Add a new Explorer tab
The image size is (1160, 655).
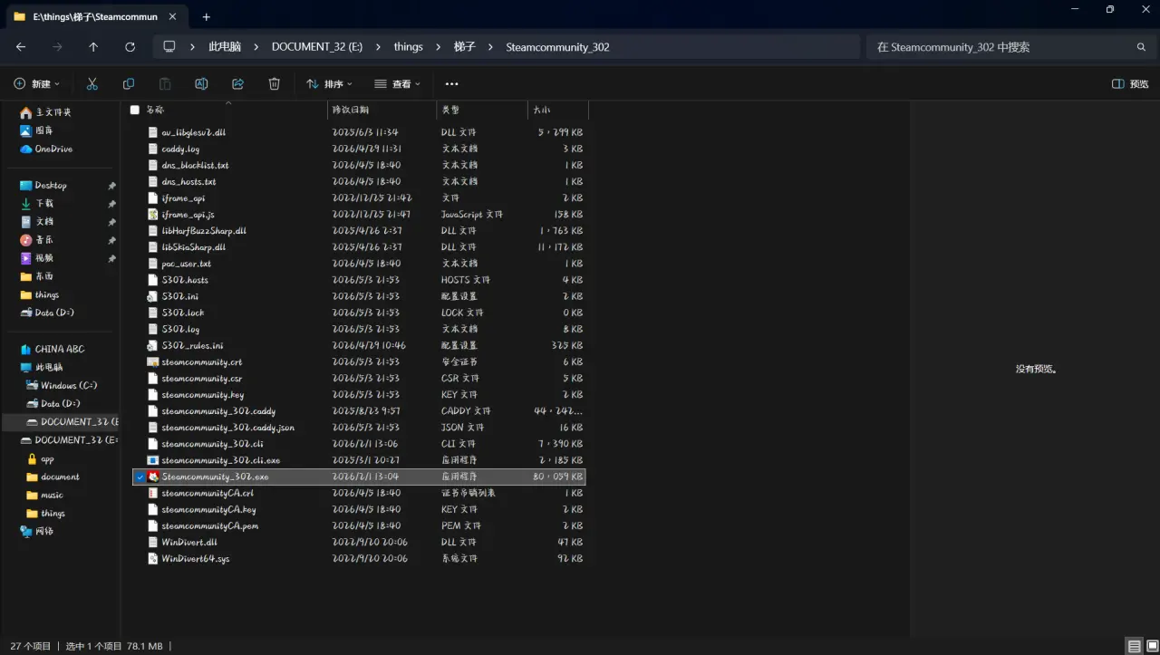click(x=206, y=16)
